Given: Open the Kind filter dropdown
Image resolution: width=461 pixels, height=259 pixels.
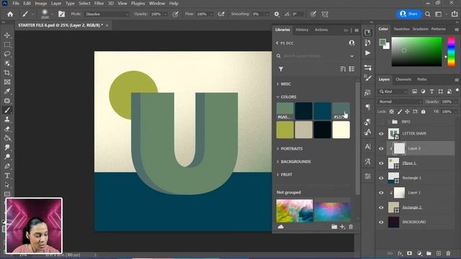Looking at the screenshot, I should (x=393, y=91).
